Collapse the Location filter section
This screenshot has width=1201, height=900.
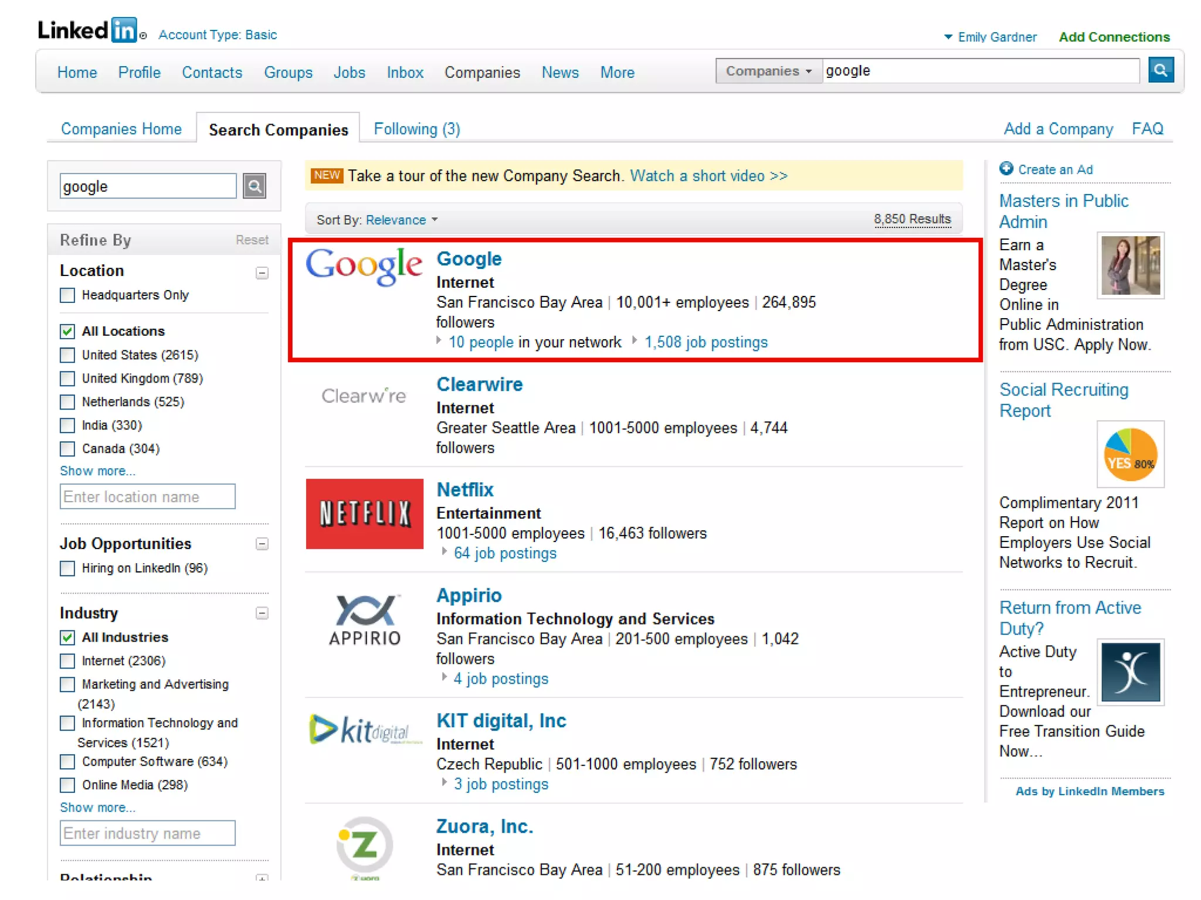(262, 273)
